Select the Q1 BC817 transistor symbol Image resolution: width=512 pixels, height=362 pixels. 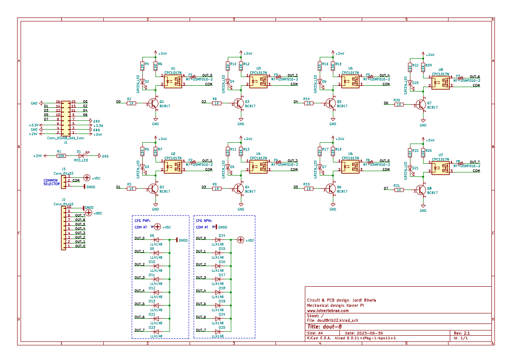coord(153,104)
